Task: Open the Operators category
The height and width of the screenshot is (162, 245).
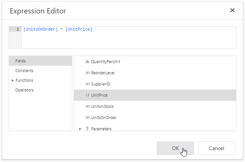Action: tap(24, 90)
